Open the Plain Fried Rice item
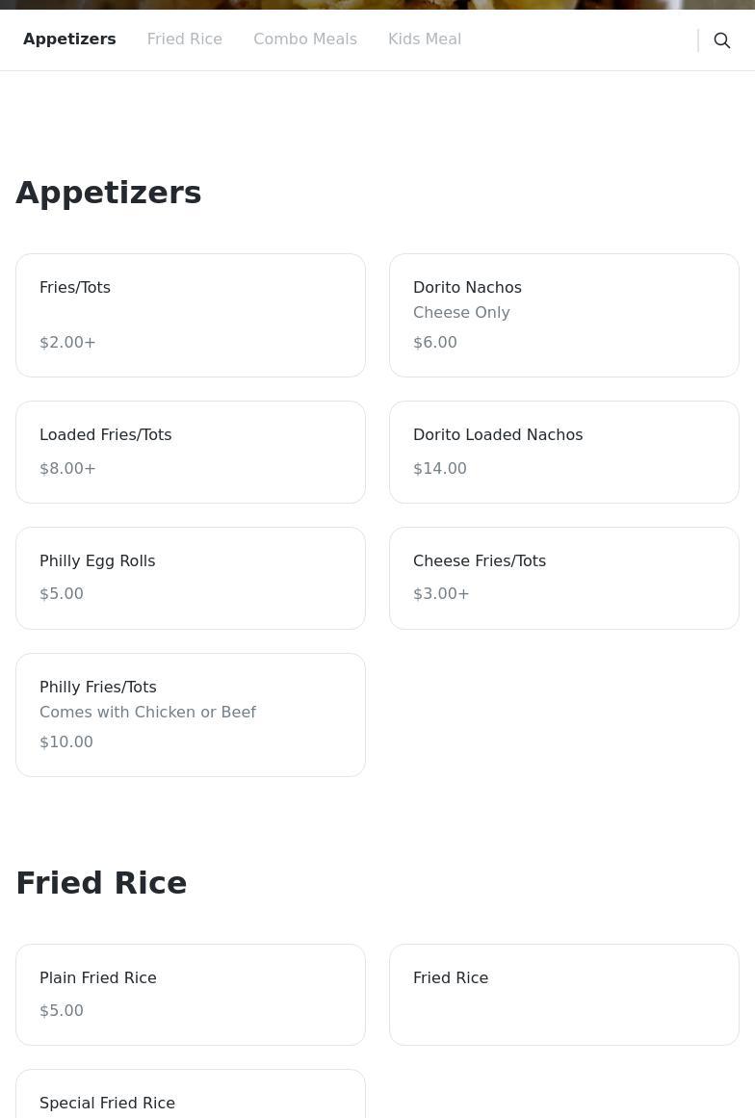This screenshot has width=755, height=1118. point(191,995)
